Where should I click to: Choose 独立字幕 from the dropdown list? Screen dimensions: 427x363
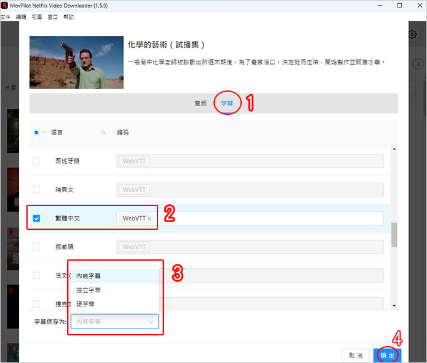coord(115,290)
